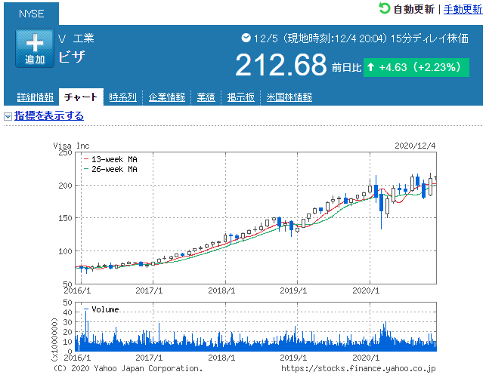Click the 100 price axis label
Image resolution: width=486 pixels, height=378 pixels.
pyautogui.click(x=65, y=251)
